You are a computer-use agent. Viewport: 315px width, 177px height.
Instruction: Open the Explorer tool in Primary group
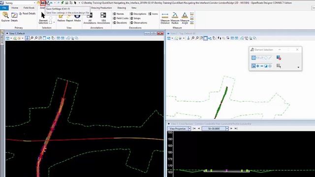point(5,17)
